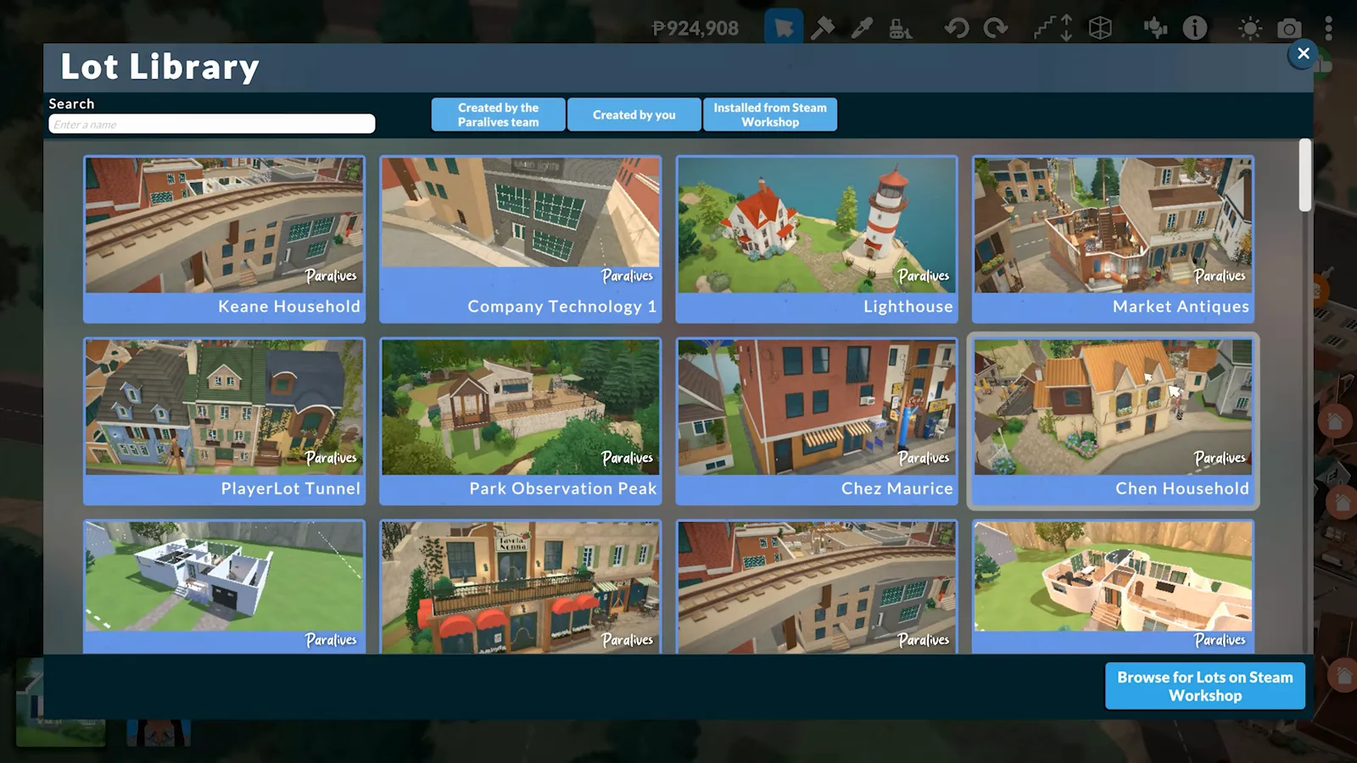Select the Chen Household lot
The image size is (1357, 763).
1114,421
